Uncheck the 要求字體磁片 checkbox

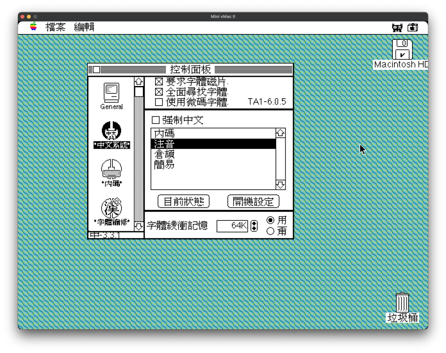(x=159, y=81)
